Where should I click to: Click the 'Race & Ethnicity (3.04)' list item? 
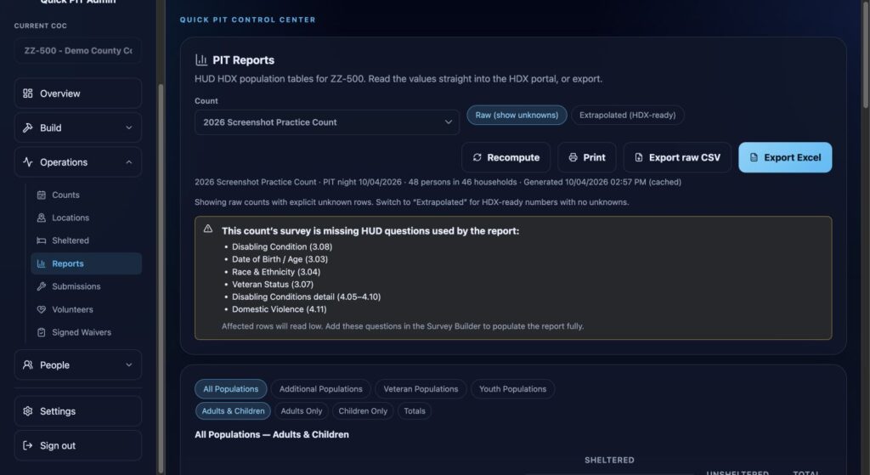[276, 272]
